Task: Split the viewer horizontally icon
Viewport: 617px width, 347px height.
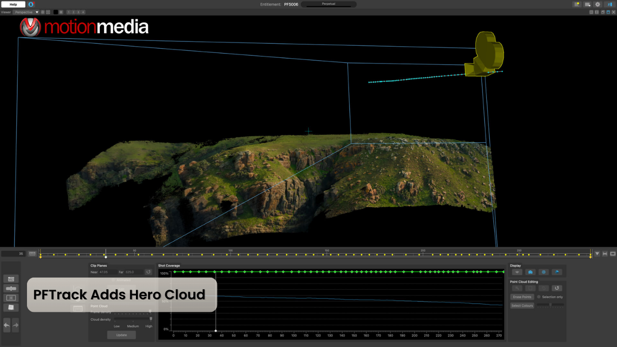Action: pyautogui.click(x=597, y=12)
